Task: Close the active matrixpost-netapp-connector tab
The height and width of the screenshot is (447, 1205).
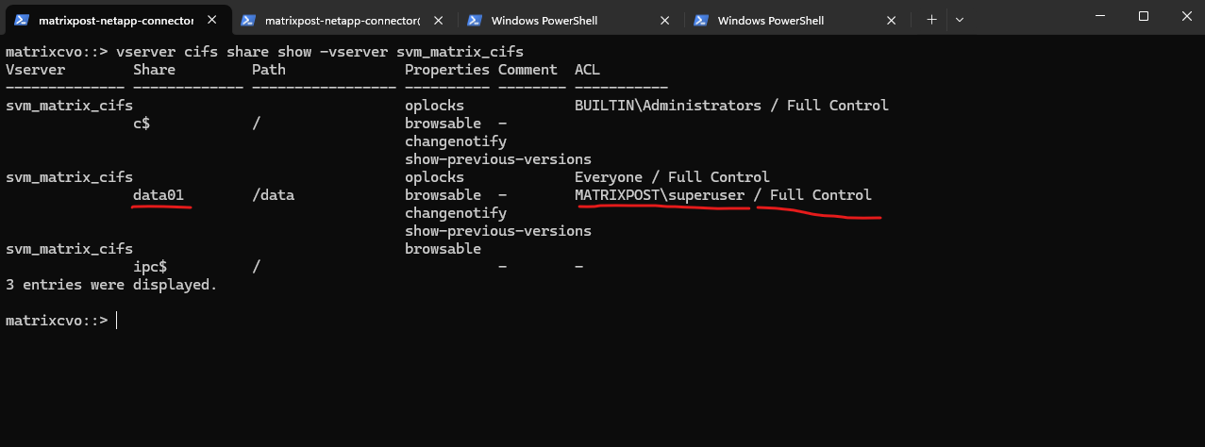Action: pyautogui.click(x=212, y=20)
